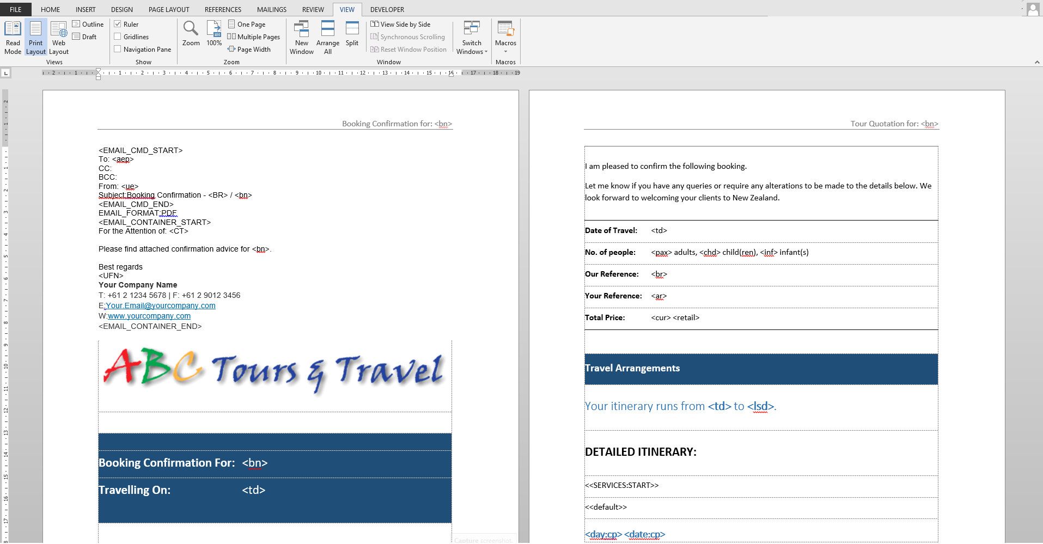Image resolution: width=1043 pixels, height=544 pixels.
Task: Switch to Read Mode view
Action: point(13,37)
